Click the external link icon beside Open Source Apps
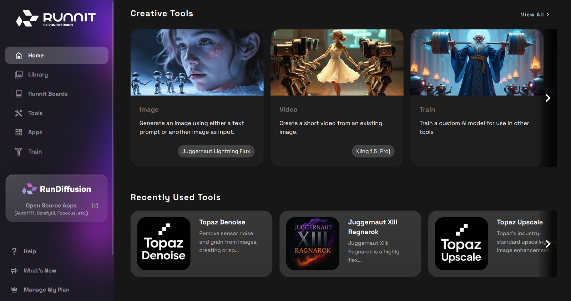Viewport: 571px width, 301px height. (x=95, y=206)
